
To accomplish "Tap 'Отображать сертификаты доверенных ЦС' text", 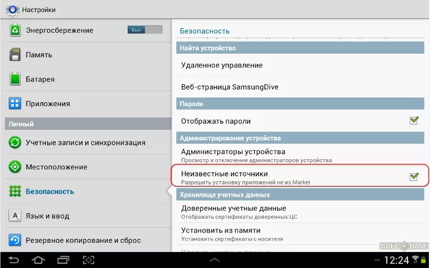I will click(239, 217).
